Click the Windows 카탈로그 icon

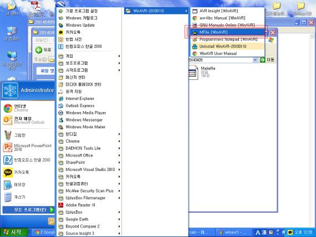[60, 18]
